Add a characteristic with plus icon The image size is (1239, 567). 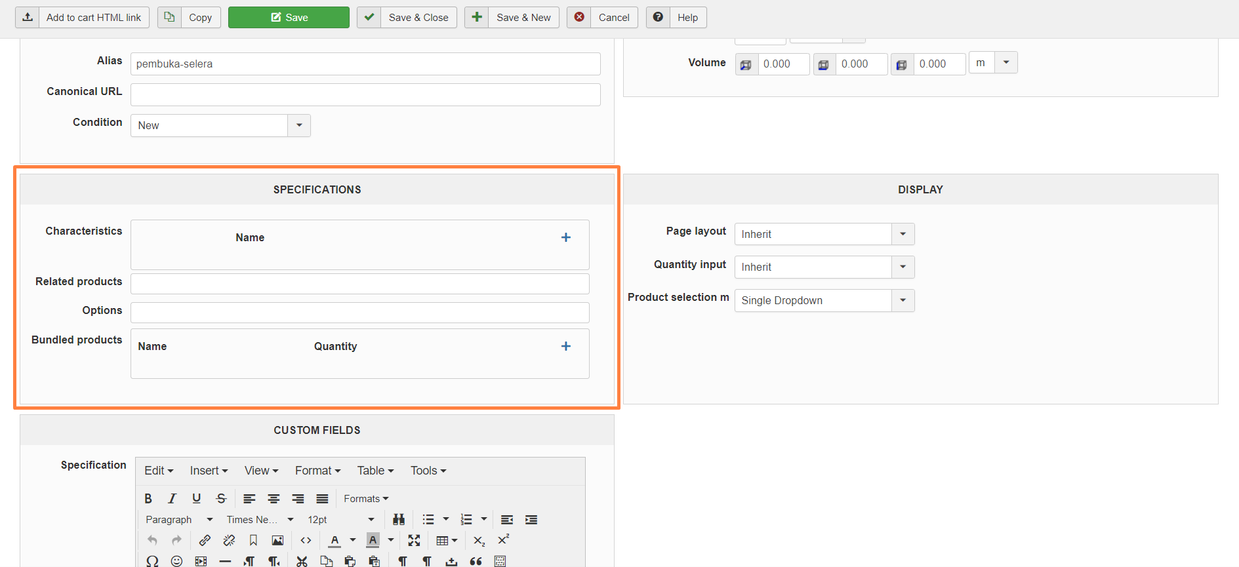566,237
